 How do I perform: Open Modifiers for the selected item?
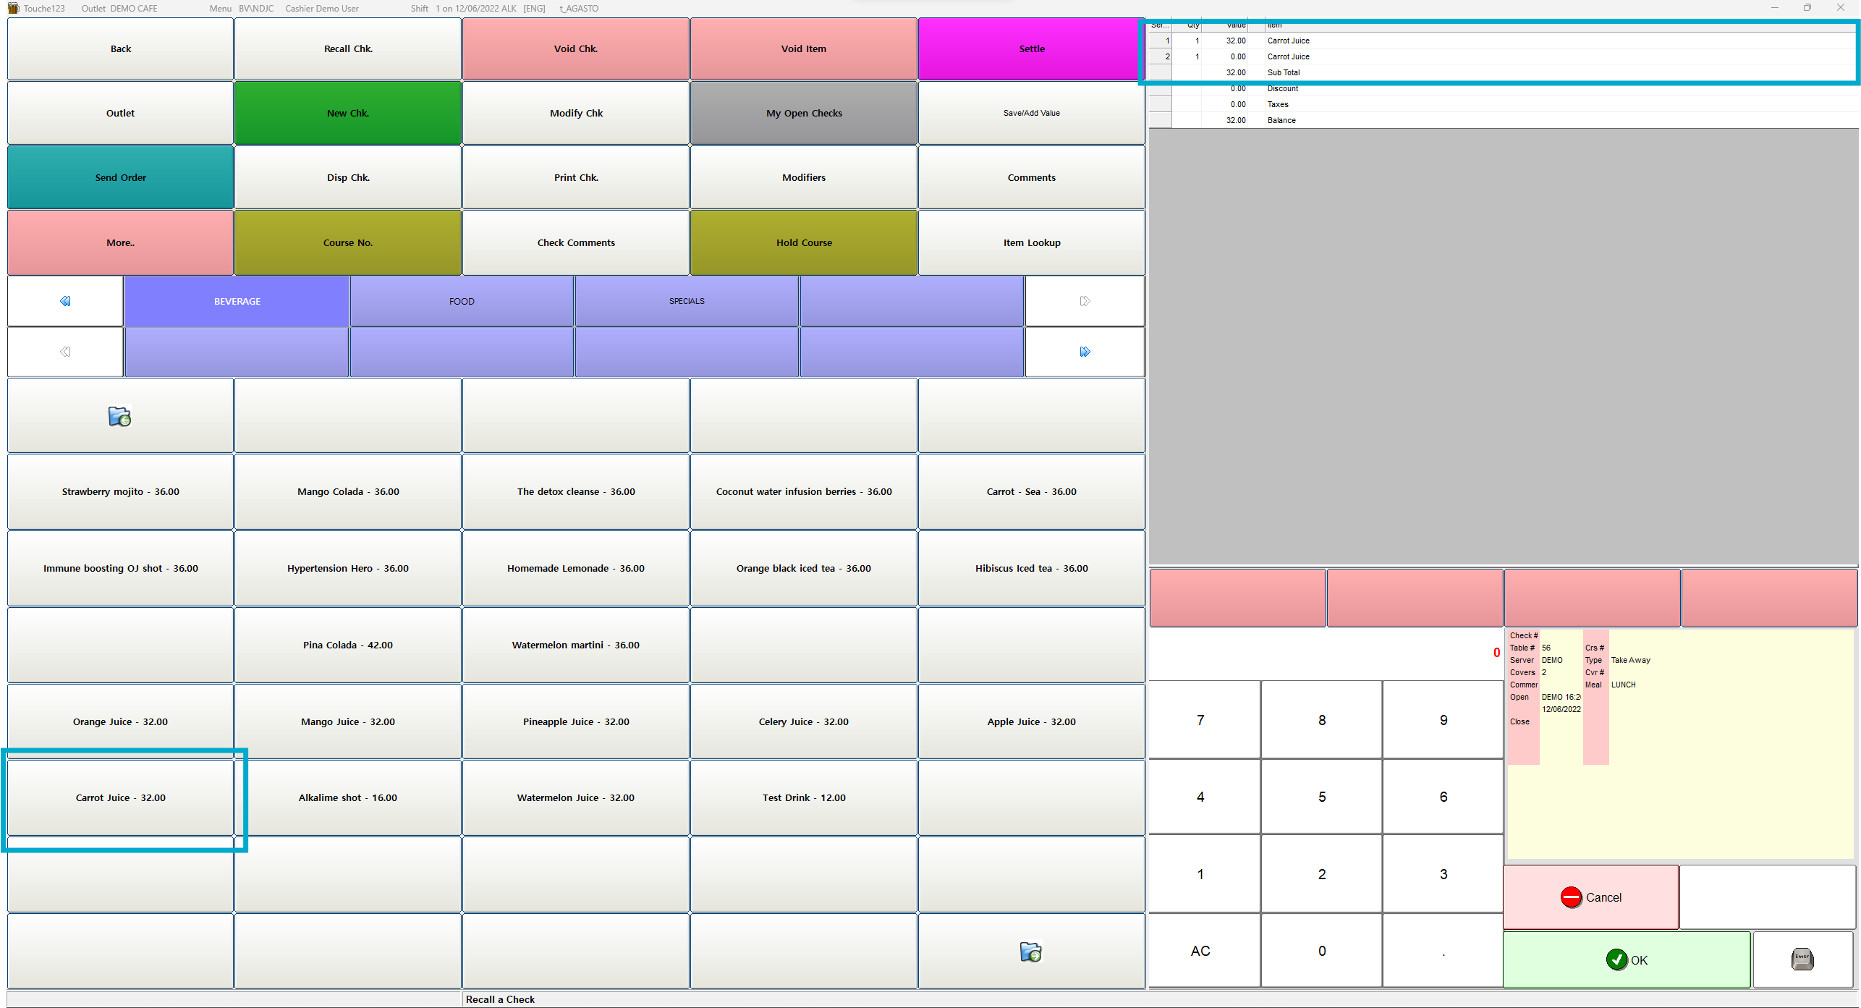point(803,177)
